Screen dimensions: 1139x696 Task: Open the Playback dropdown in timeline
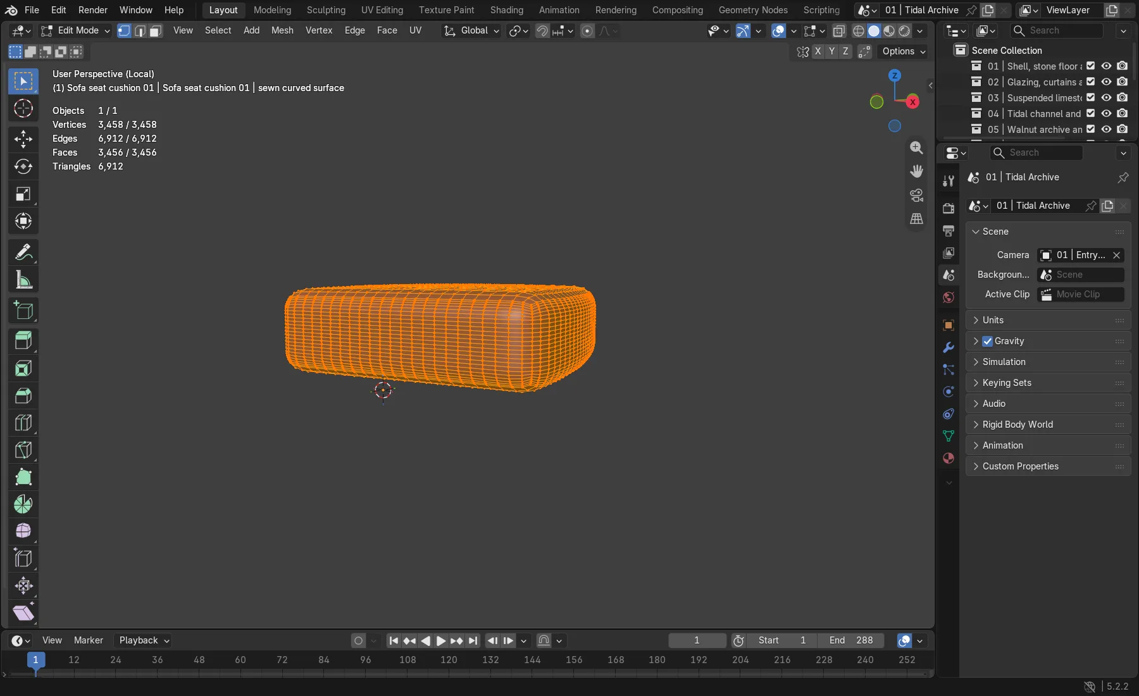pos(144,640)
